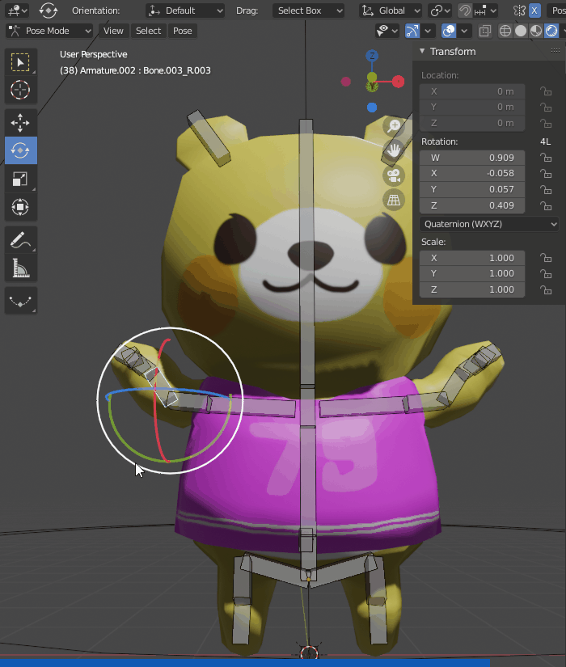This screenshot has height=667, width=566.
Task: Lock Rotation Z value
Action: (546, 205)
